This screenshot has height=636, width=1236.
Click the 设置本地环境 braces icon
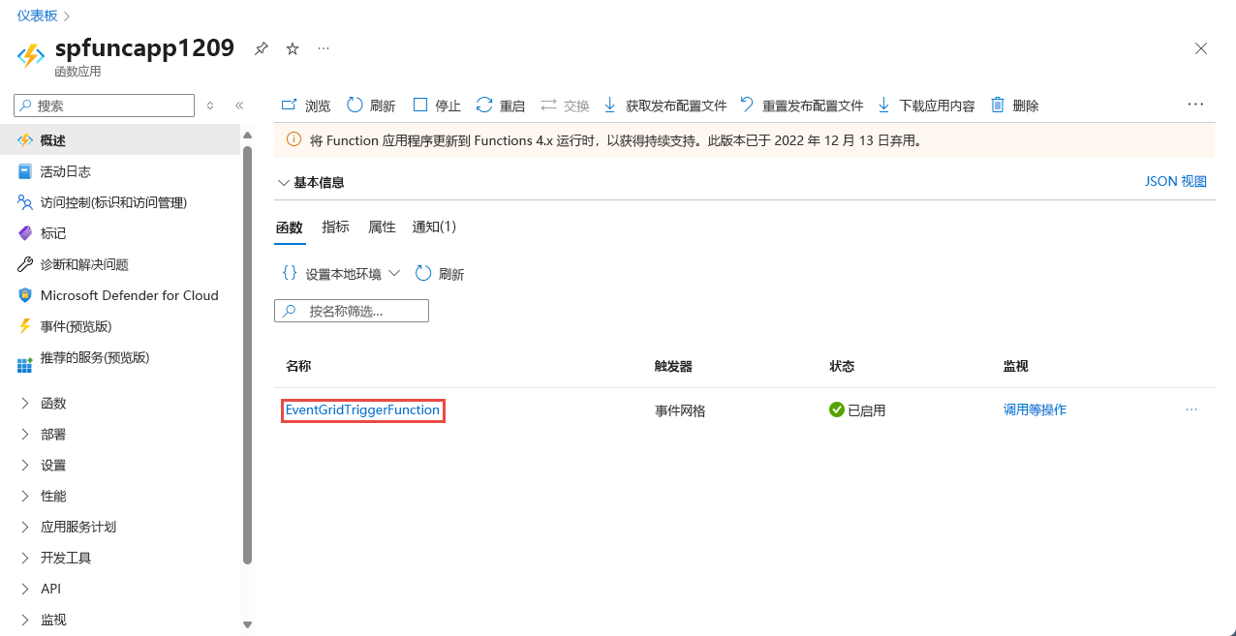click(289, 274)
